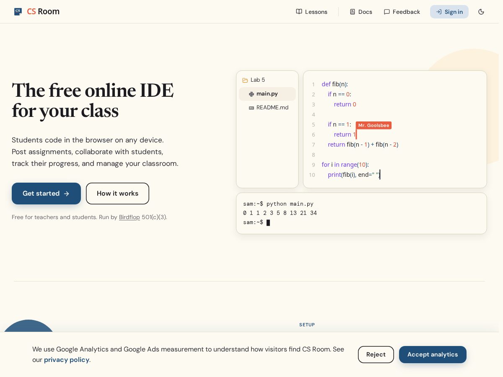
Task: Select the README.md file
Action: pyautogui.click(x=267, y=108)
